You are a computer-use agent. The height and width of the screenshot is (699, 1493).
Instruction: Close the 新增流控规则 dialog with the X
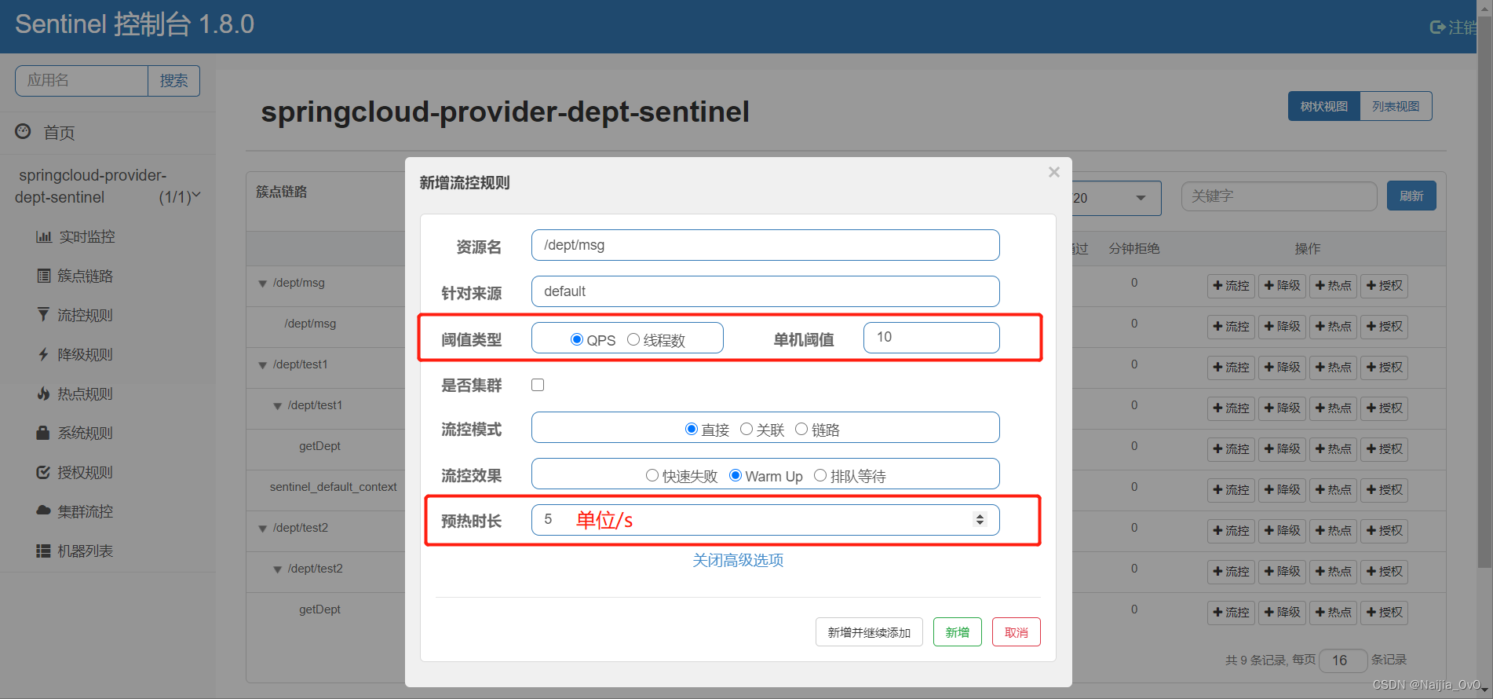(1054, 172)
